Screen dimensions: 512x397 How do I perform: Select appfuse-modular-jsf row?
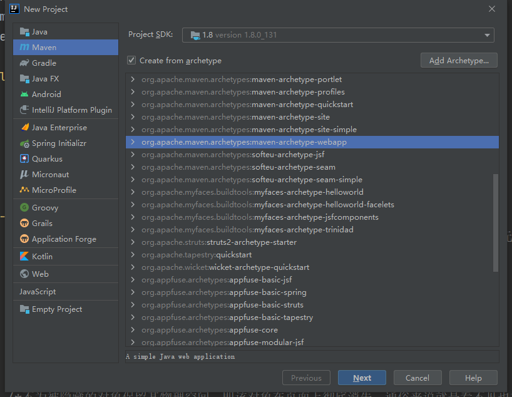[312, 342]
